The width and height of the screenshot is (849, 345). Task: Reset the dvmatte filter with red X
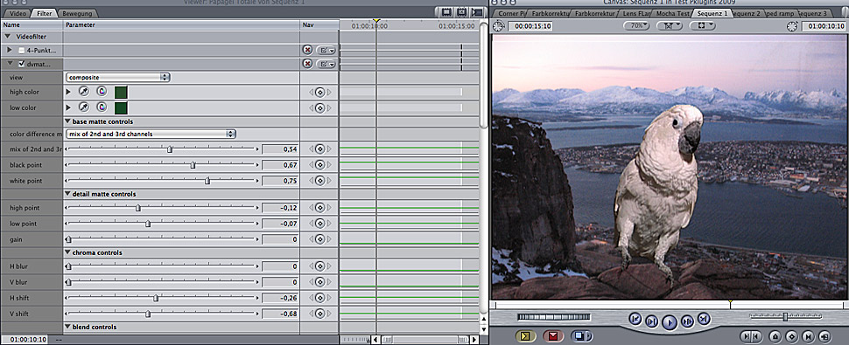307,64
